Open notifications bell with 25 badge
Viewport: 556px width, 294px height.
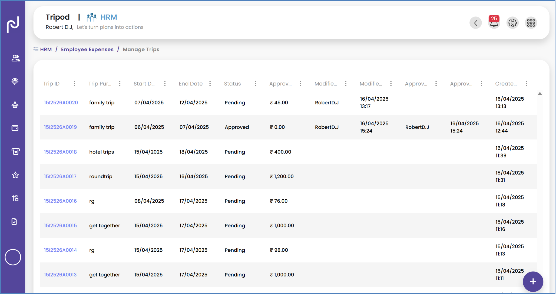pos(494,22)
